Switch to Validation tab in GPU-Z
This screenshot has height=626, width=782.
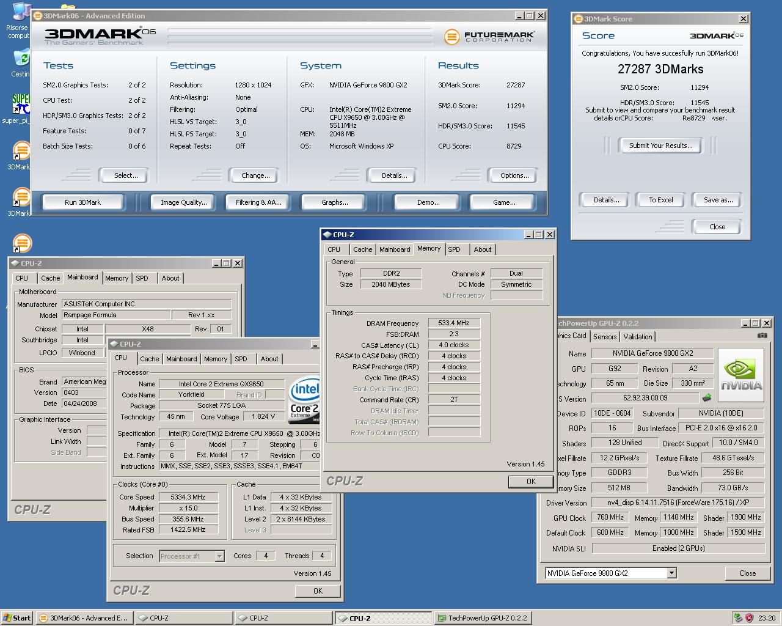(x=638, y=337)
